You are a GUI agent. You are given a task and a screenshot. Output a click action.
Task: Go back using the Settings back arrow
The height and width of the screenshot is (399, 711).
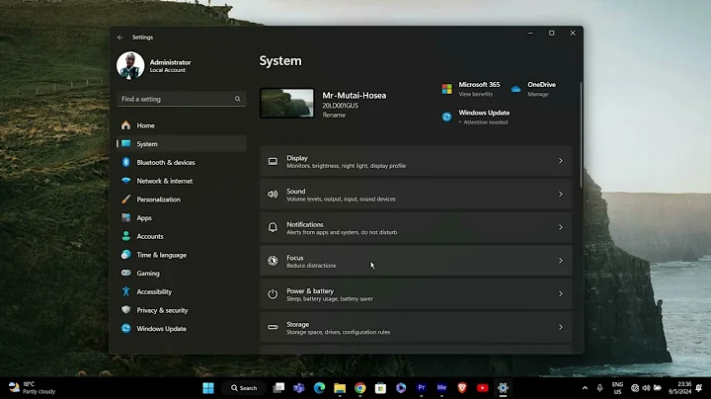point(120,38)
